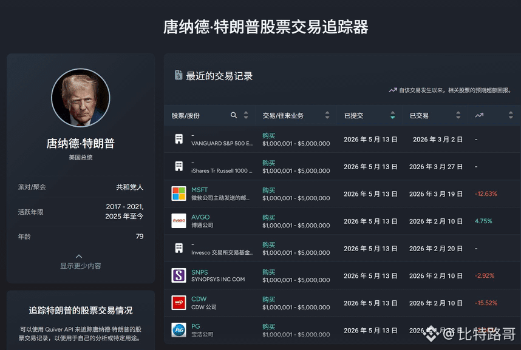521x350 pixels.
Task: Click the 美国总统 title under the name
Action: coord(80,157)
